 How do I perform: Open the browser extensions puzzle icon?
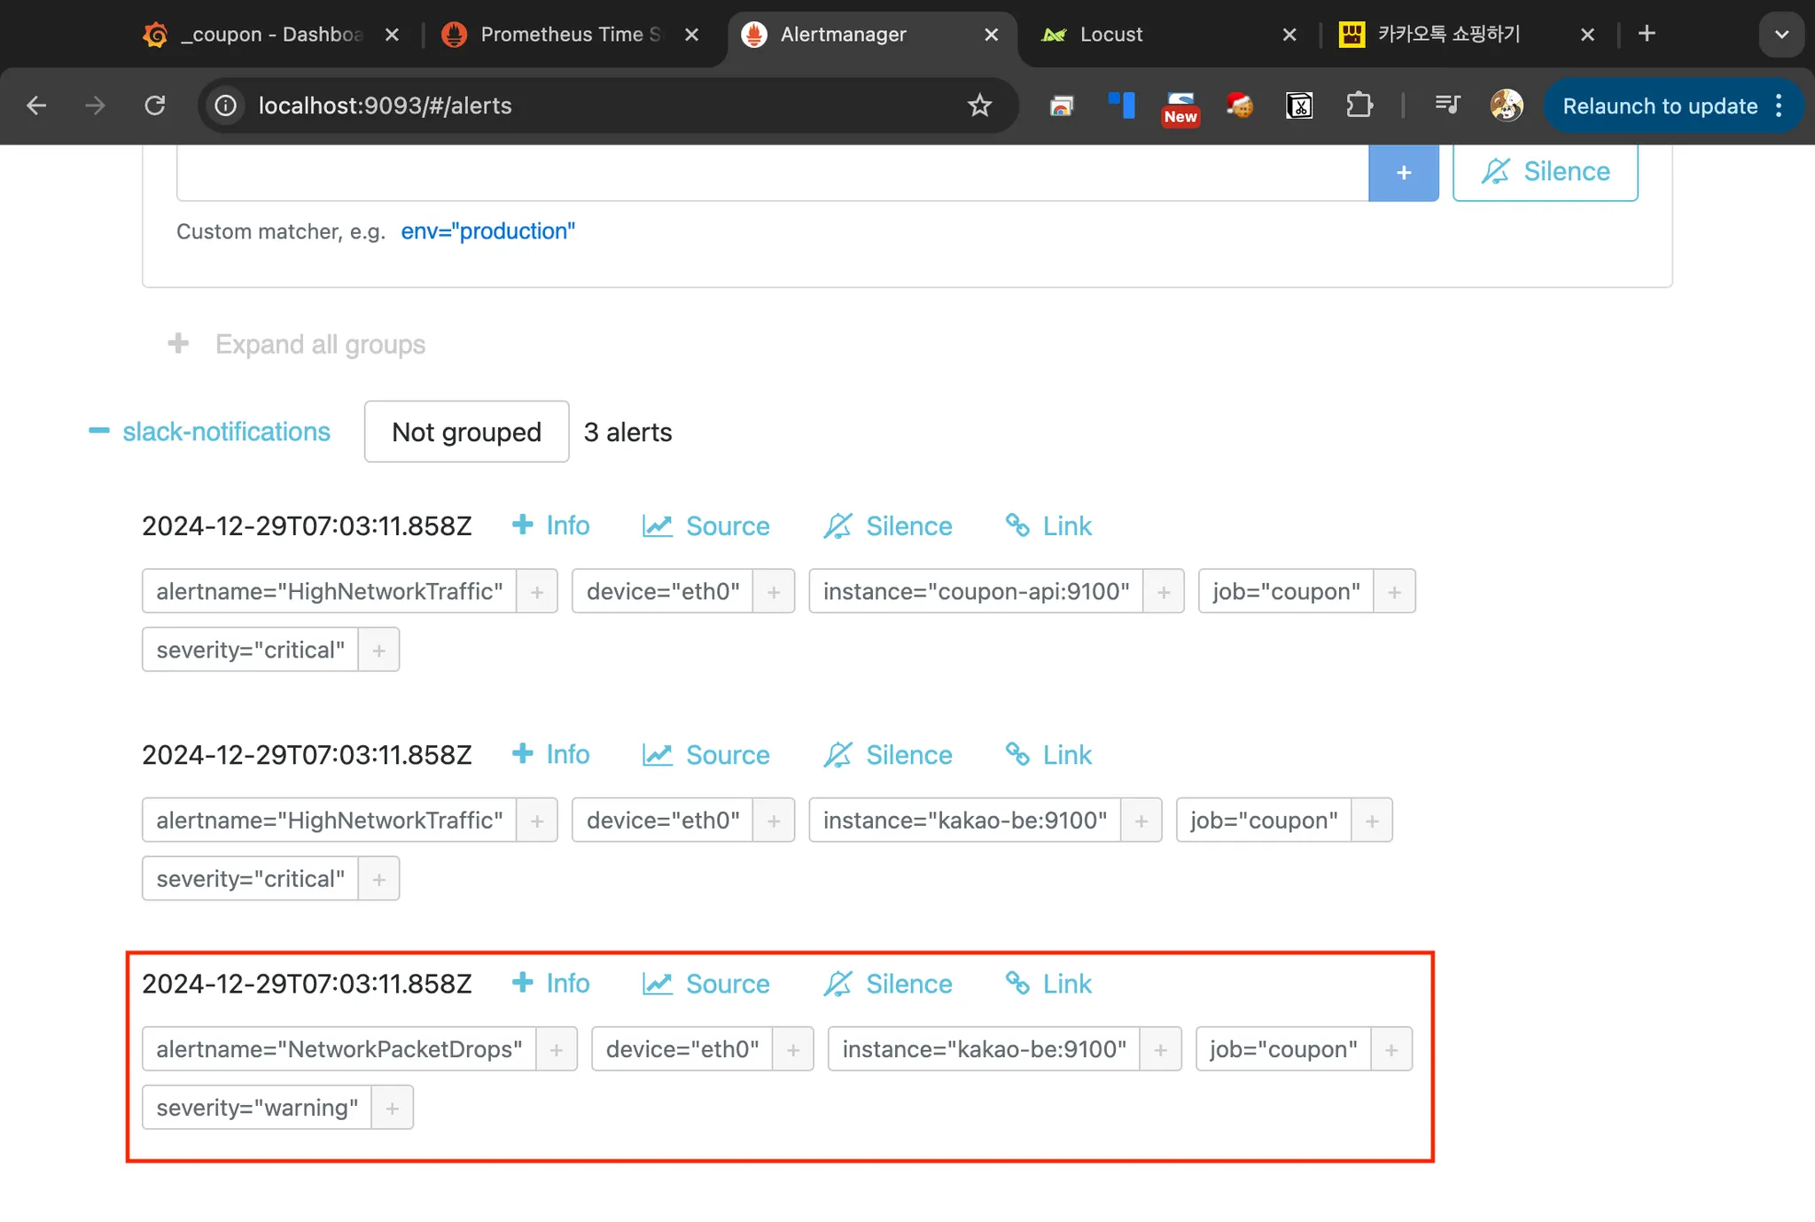click(x=1359, y=106)
